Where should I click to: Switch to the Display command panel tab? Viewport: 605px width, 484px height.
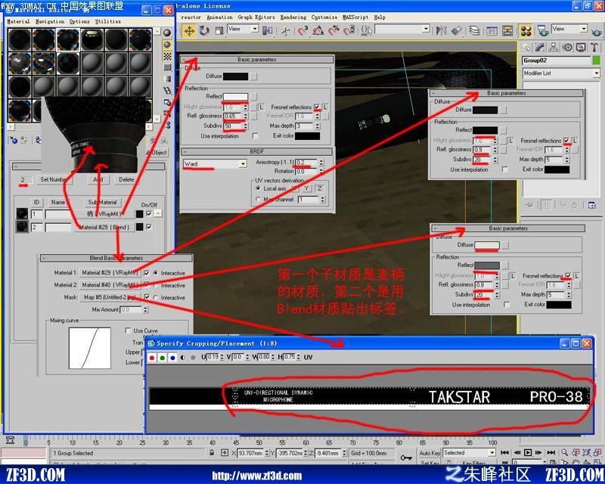pos(581,48)
